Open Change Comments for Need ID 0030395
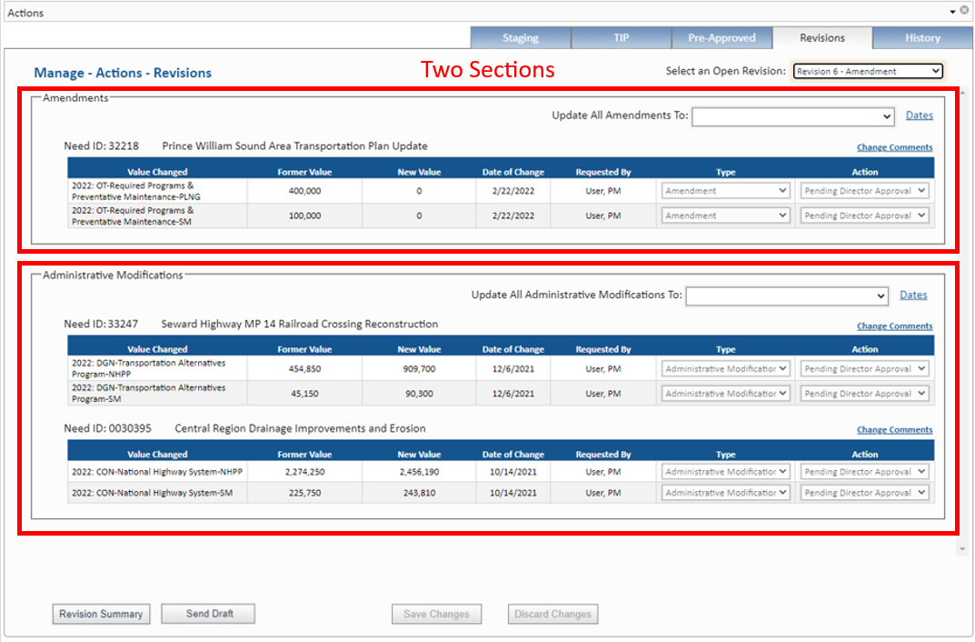The height and width of the screenshot is (642, 975). click(895, 430)
